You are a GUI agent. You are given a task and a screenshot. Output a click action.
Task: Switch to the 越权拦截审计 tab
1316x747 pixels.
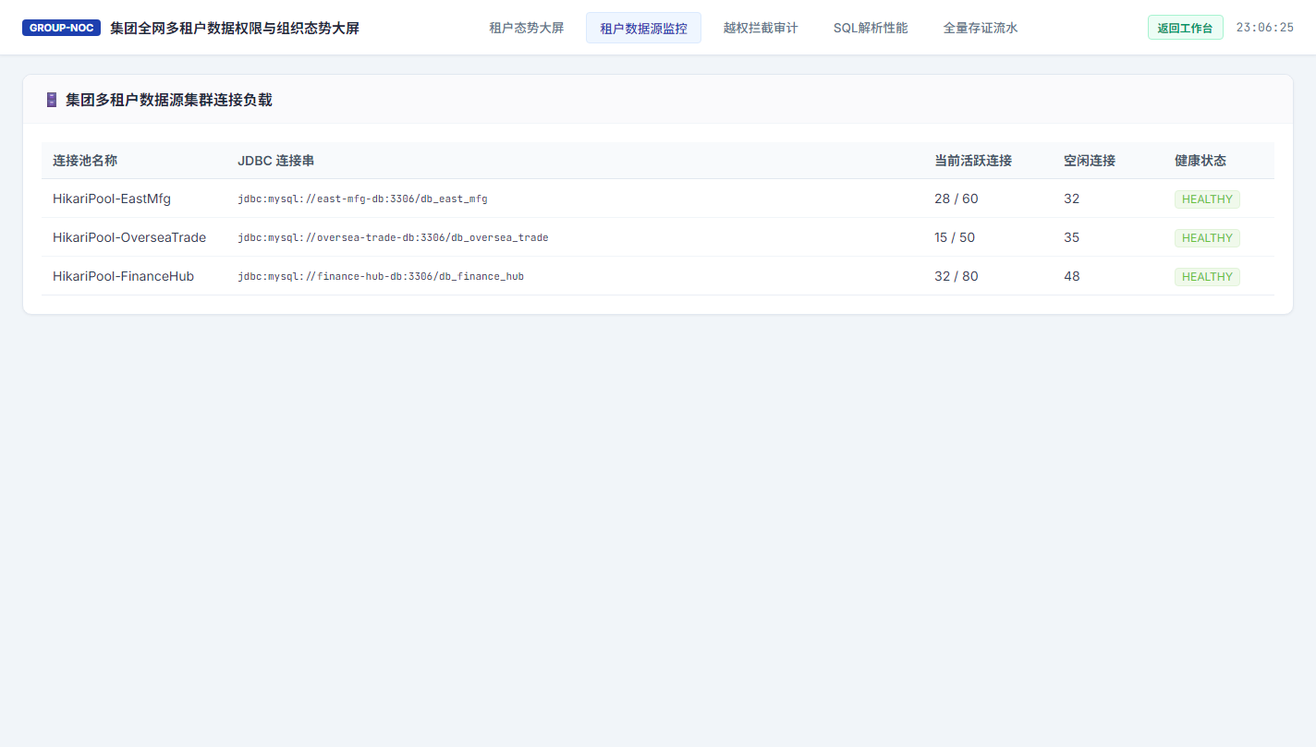point(761,28)
